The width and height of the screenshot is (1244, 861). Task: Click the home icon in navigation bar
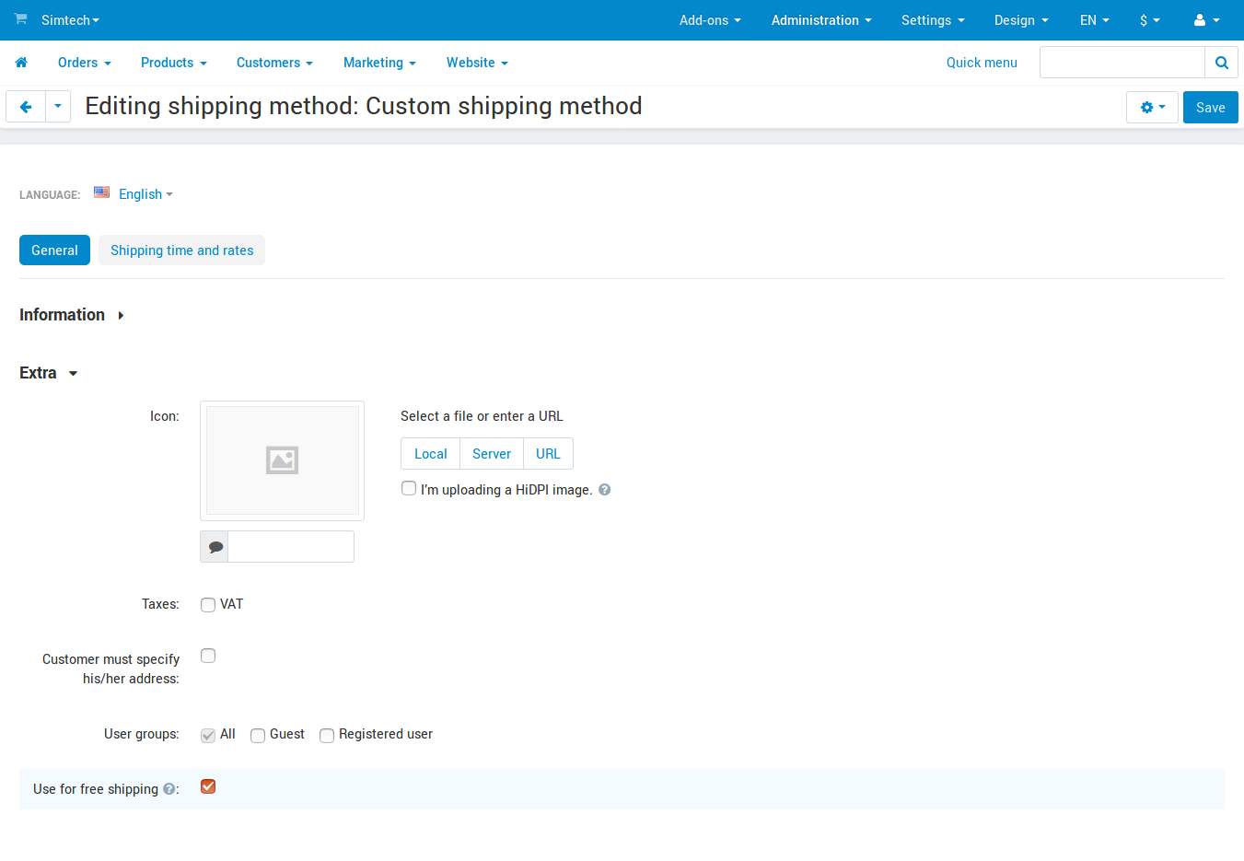pos(21,63)
